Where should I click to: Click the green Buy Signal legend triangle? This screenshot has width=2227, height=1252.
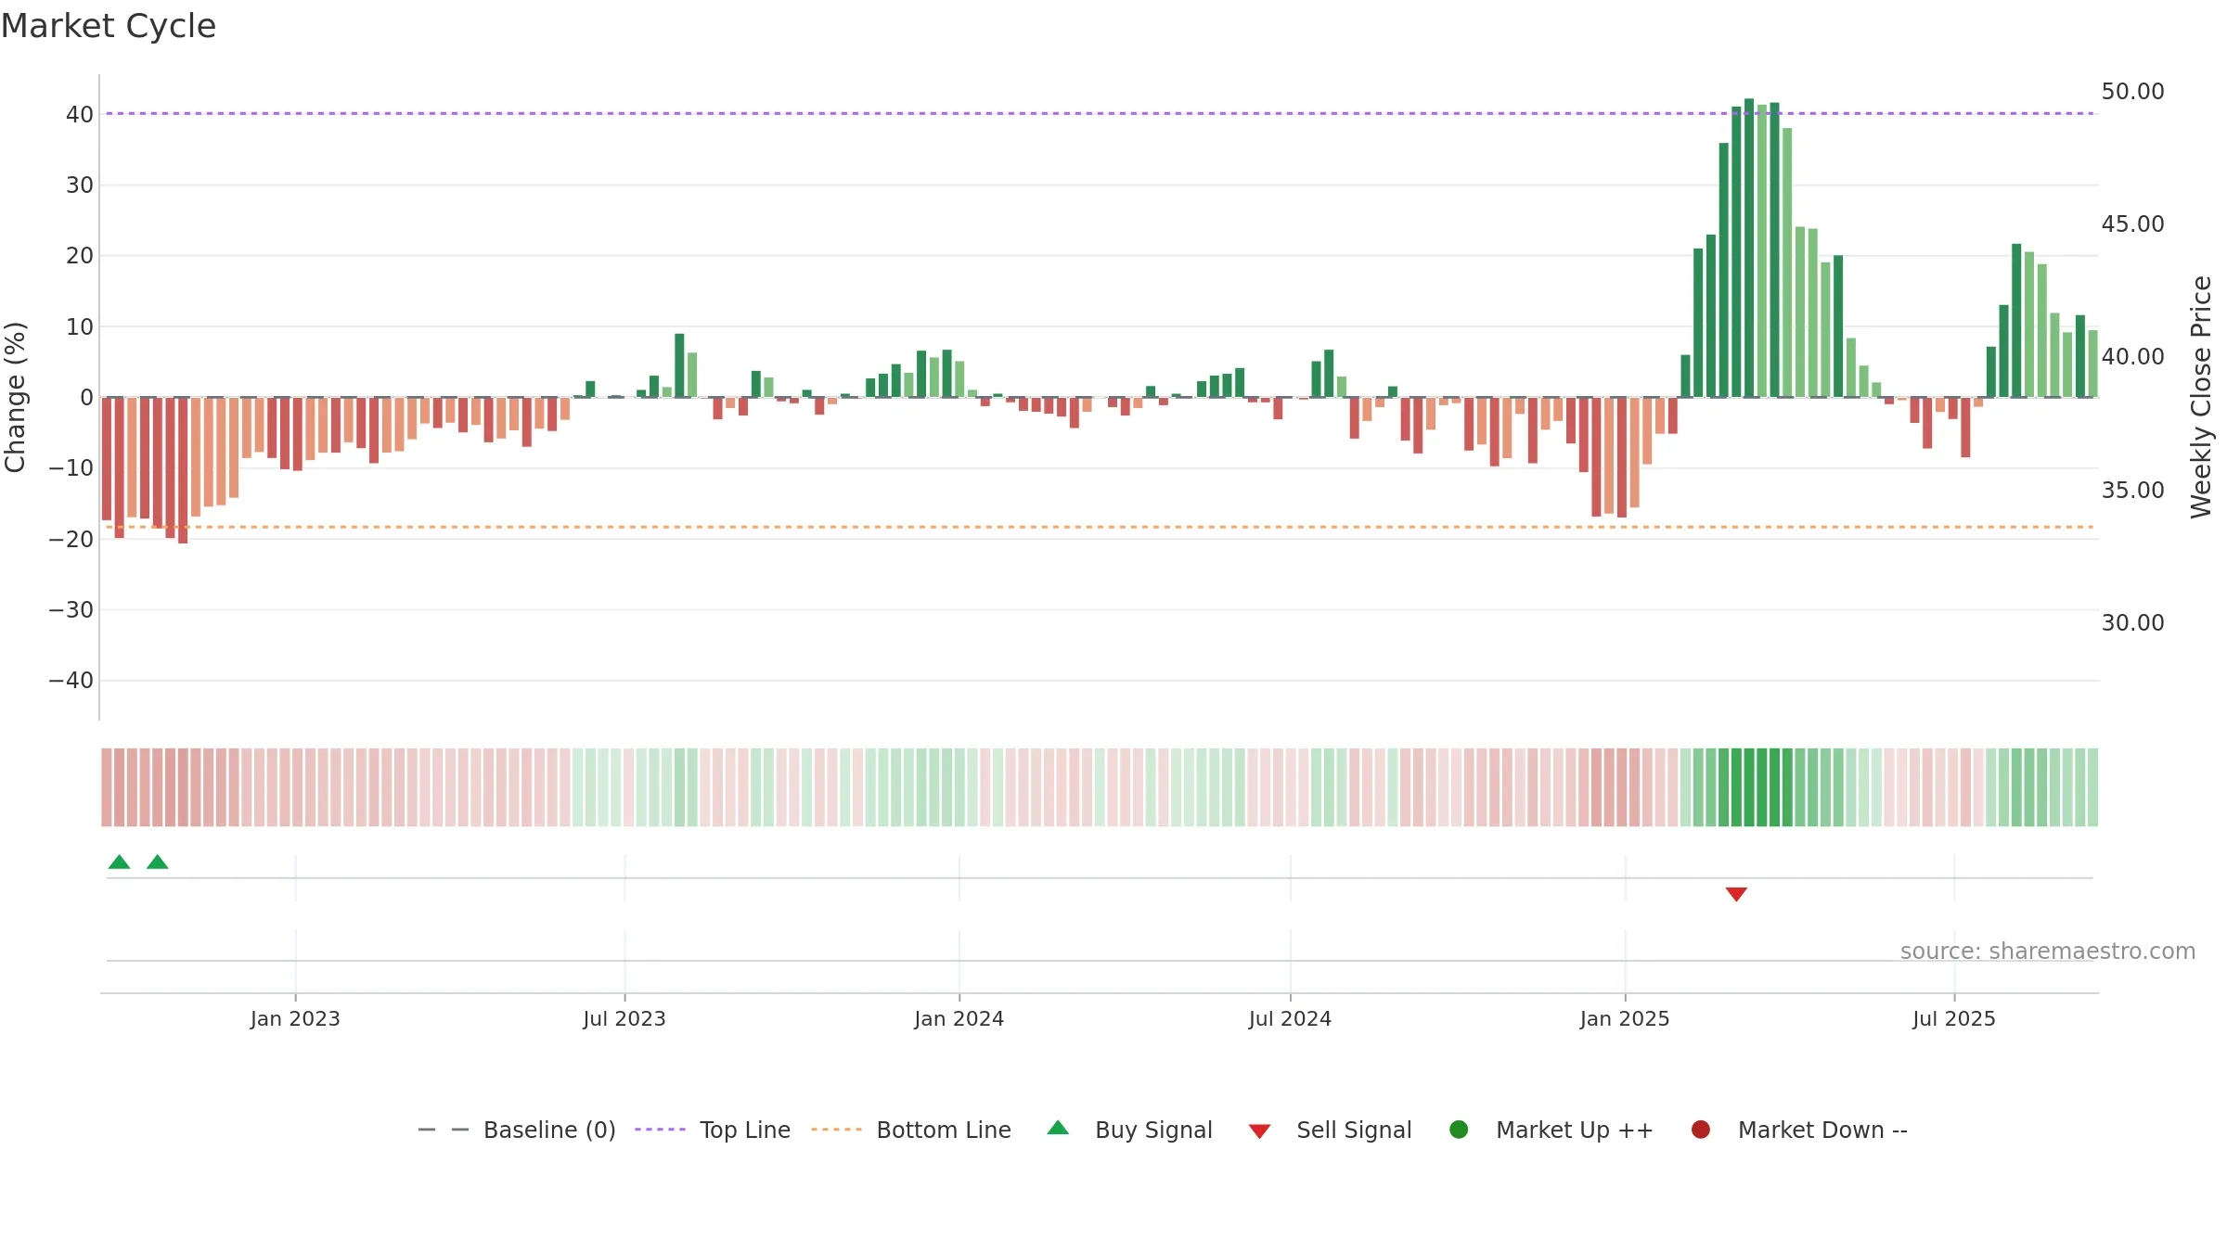[x=1058, y=1129]
